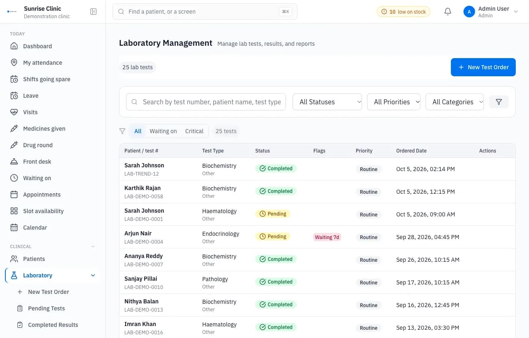The width and height of the screenshot is (529, 338).
Task: Collapse the CLINICAL section chevron
Action: pos(93,246)
